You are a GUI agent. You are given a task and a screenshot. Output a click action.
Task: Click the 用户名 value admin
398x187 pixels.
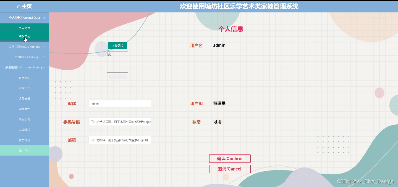pos(219,45)
